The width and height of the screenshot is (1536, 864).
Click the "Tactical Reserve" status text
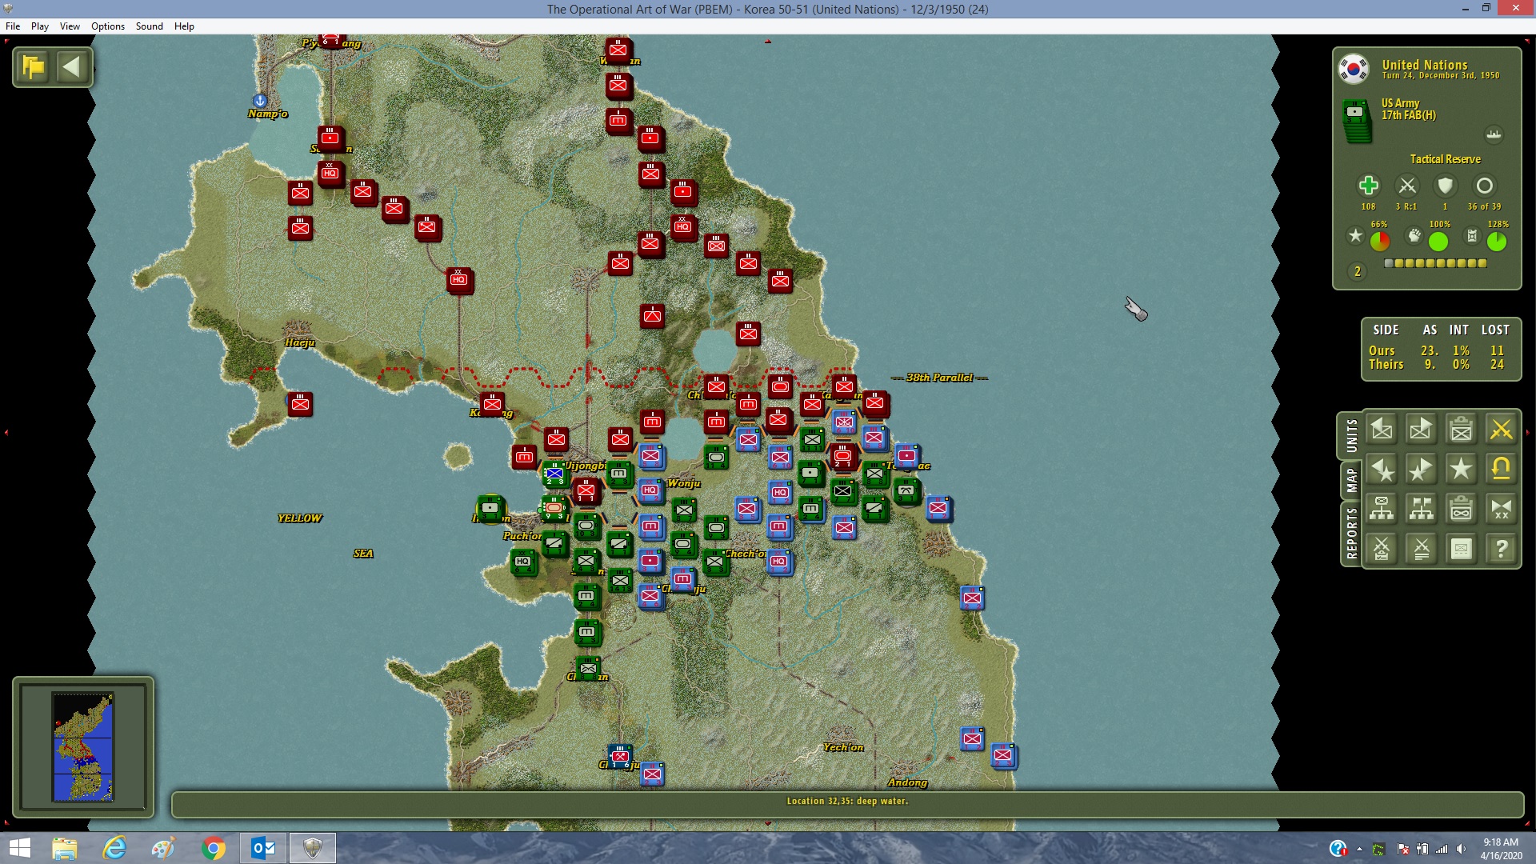1445,159
